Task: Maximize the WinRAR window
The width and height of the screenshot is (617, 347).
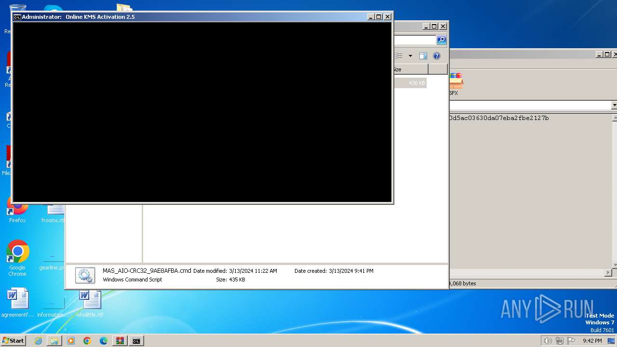Action: [607, 54]
